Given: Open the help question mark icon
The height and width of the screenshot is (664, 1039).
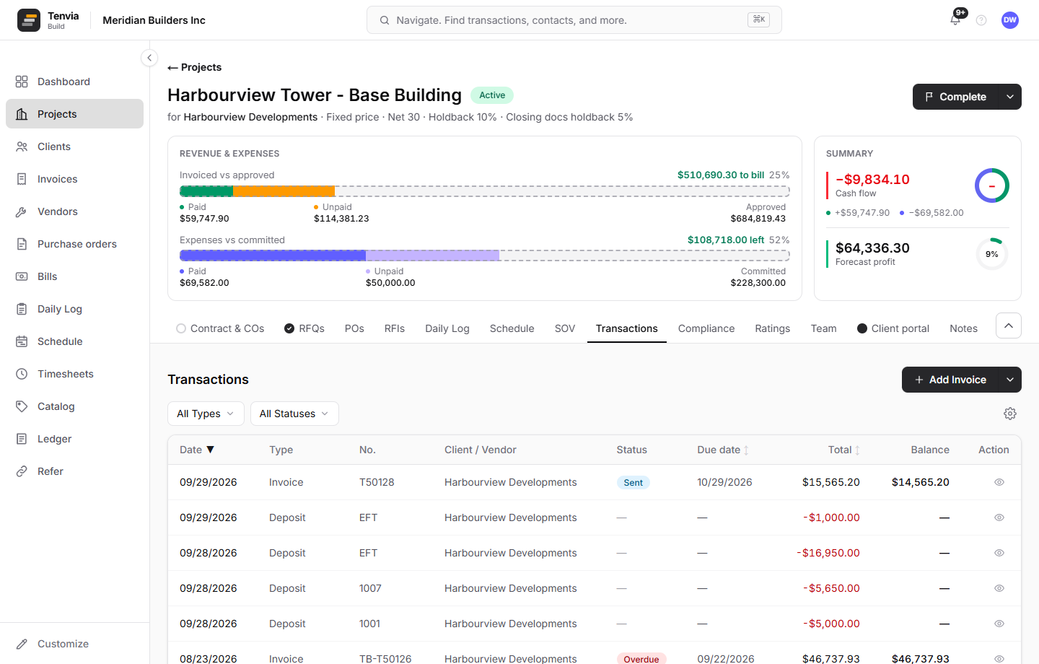Looking at the screenshot, I should click(x=981, y=20).
